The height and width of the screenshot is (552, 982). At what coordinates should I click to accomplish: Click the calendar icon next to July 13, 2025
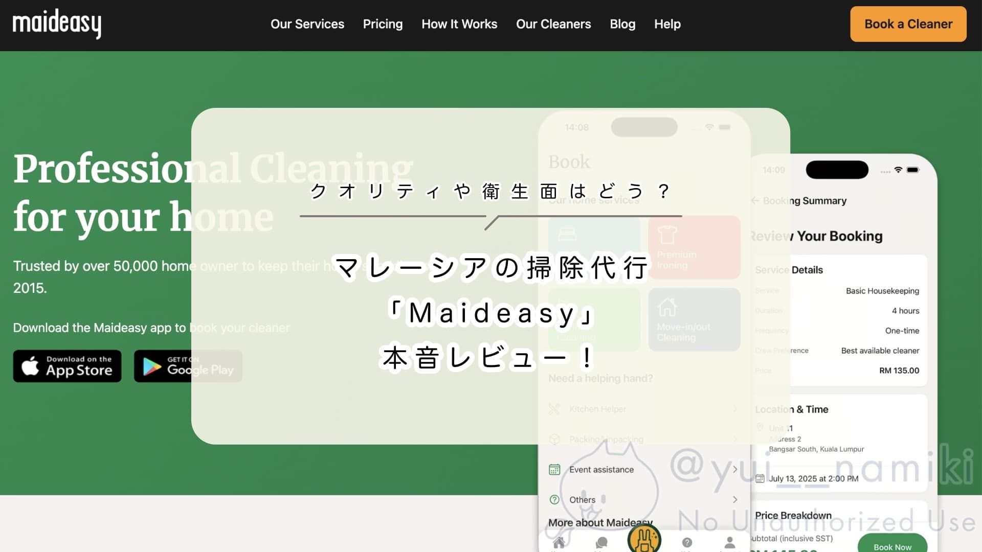[x=760, y=478]
